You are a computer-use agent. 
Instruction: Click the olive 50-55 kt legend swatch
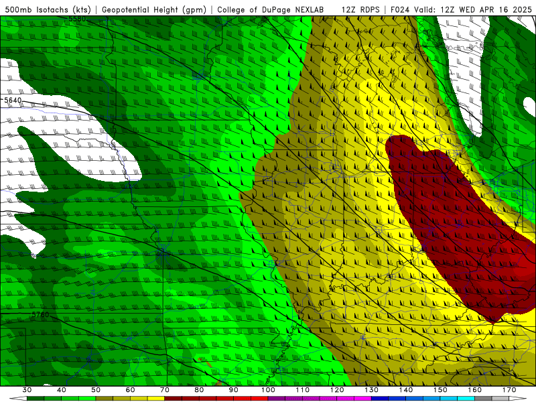(105, 399)
